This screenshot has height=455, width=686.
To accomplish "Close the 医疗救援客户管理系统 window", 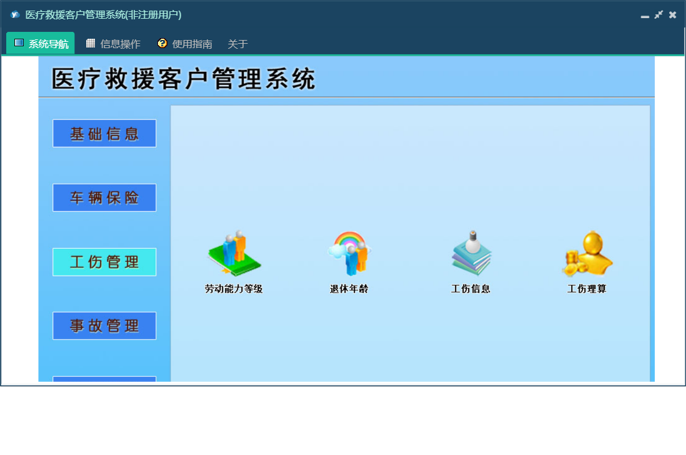I will tap(673, 15).
